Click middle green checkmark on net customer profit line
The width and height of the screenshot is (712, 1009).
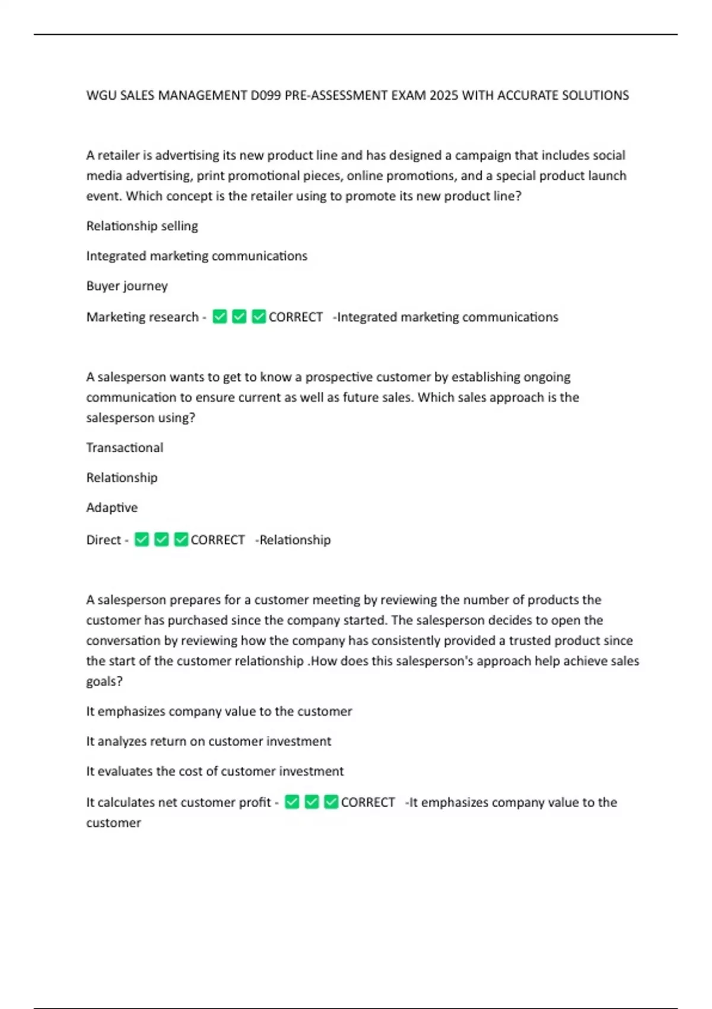[311, 802]
